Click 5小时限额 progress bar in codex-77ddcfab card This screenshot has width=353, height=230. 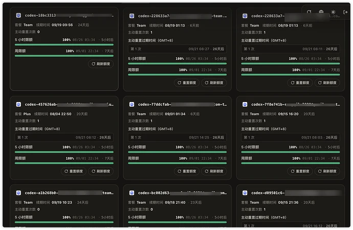tap(178, 152)
